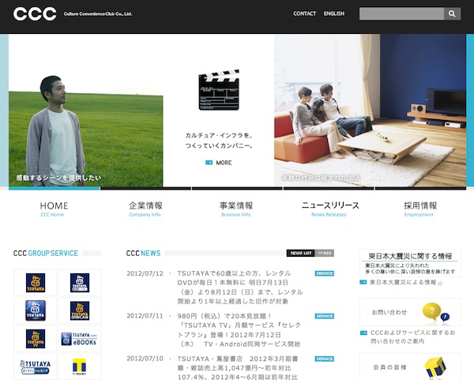Open the 2012/07/11 TSUTAYA TV news article
Image resolution: width=474 pixels, height=380 pixels.
237,329
